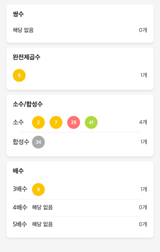160x252 pixels.
Task: Tap the red 29 prime number ball
Action: (74, 123)
